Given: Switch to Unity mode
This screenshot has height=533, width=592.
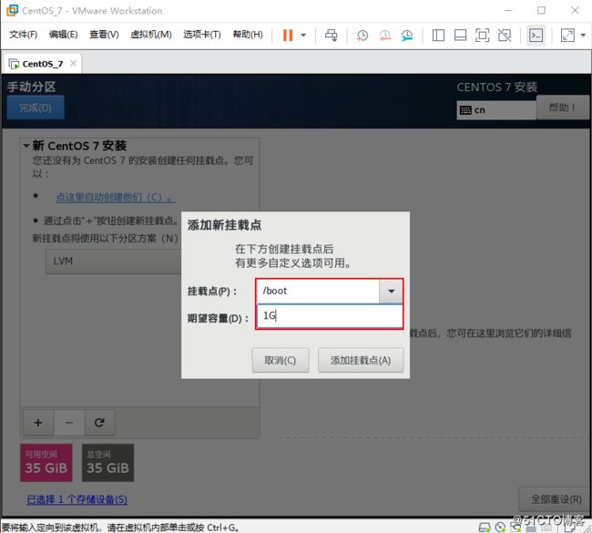Looking at the screenshot, I should pyautogui.click(x=505, y=36).
